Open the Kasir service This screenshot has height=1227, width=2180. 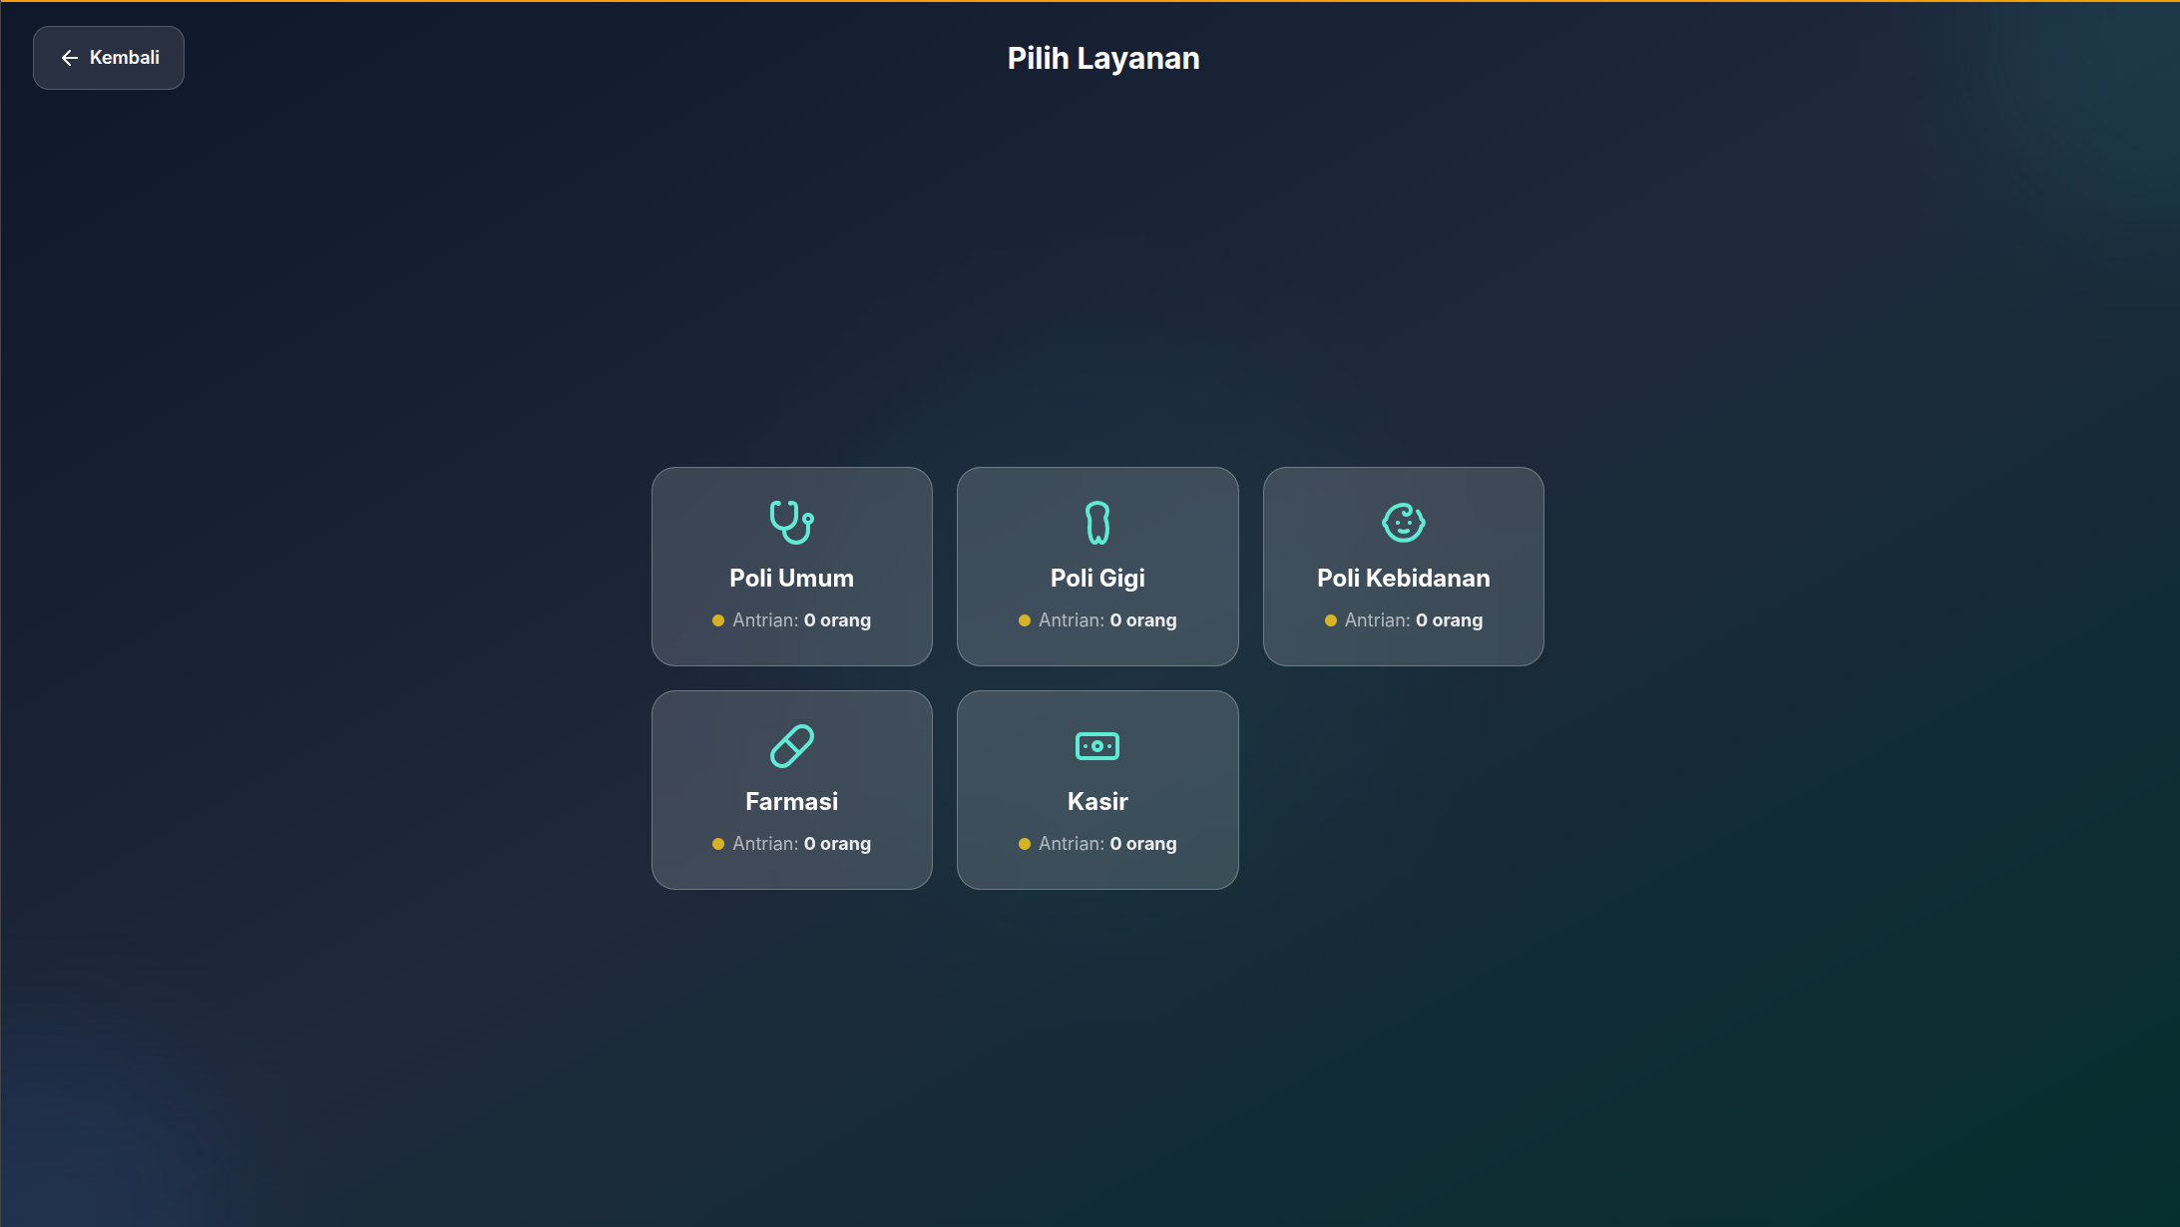point(1097,789)
